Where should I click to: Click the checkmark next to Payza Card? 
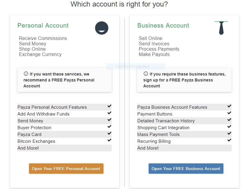(109, 134)
